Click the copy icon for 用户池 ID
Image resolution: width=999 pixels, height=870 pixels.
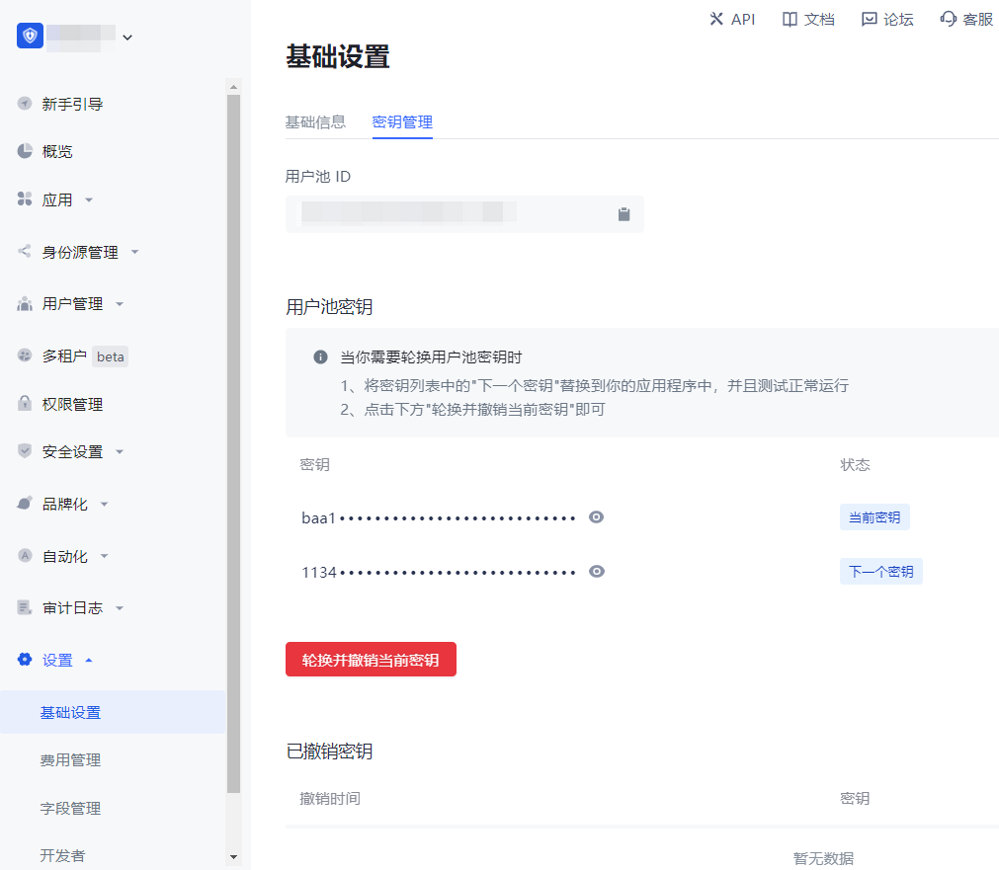(x=624, y=214)
